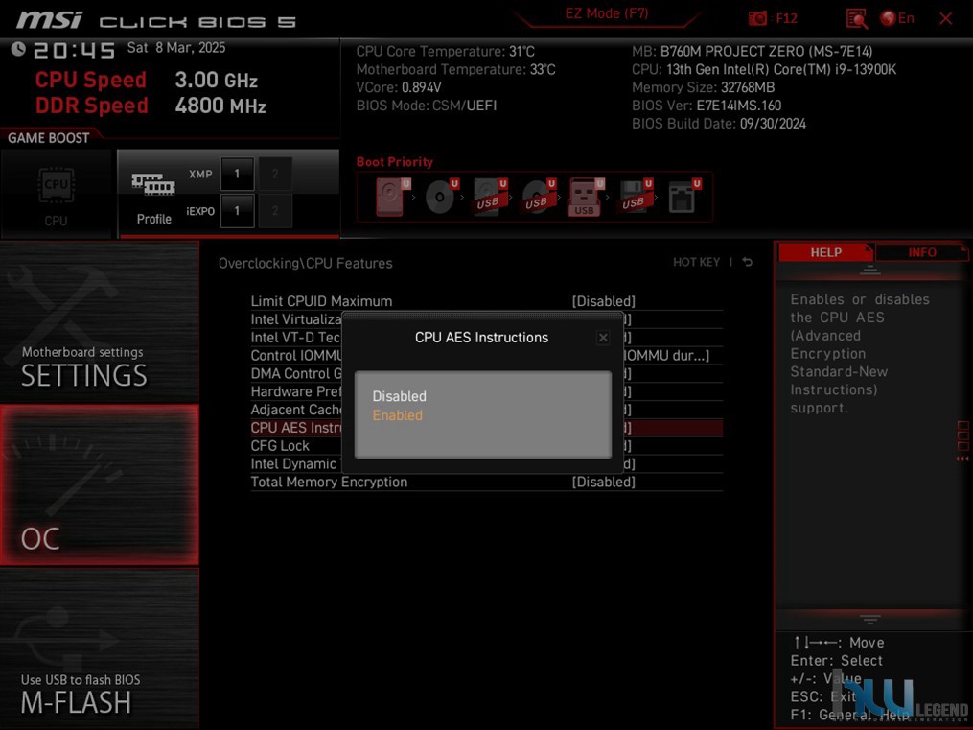Choose Enabled in CPU AES Instructions popup
Image resolution: width=973 pixels, height=730 pixels.
[x=397, y=415]
